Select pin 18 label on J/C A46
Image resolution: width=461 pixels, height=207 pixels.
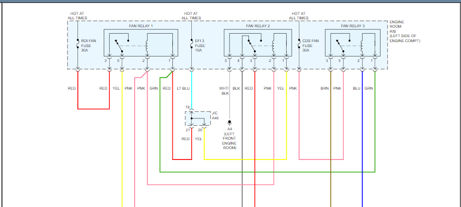pyautogui.click(x=188, y=107)
